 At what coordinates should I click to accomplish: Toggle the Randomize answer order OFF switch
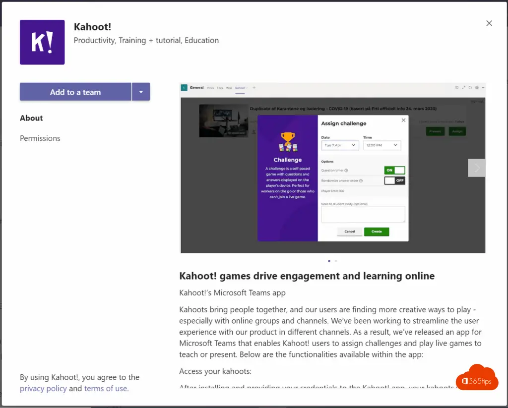(394, 180)
